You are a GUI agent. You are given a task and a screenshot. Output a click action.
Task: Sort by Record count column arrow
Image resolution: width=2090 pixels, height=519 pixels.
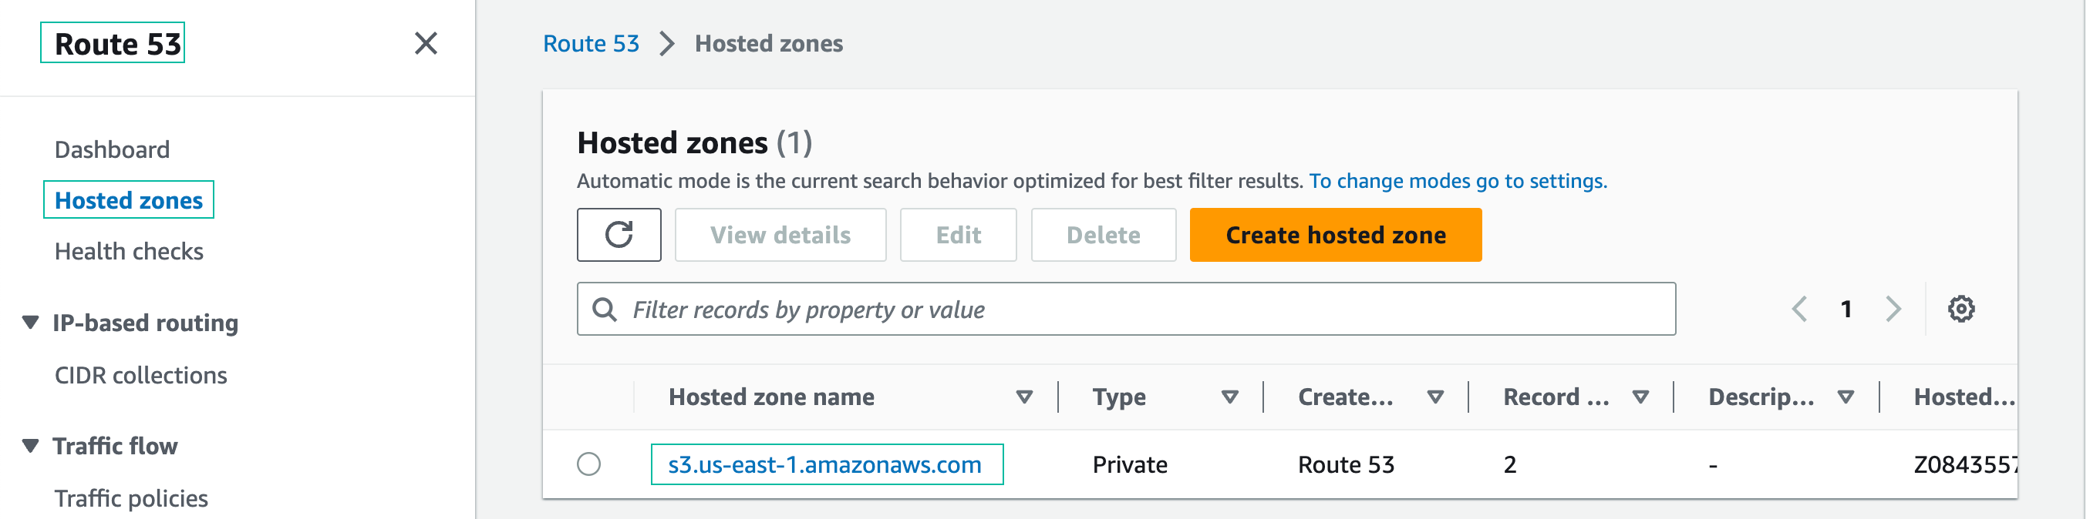click(x=1640, y=397)
